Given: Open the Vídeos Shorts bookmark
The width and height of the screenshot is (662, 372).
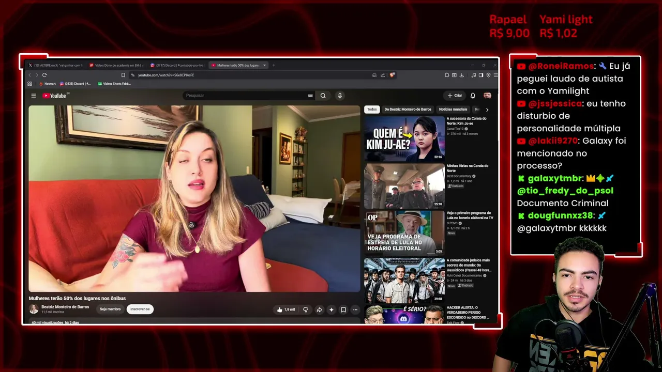Looking at the screenshot, I should [x=114, y=84].
